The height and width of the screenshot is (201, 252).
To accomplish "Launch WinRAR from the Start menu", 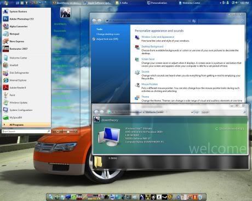I will pyautogui.click(x=26, y=65).
